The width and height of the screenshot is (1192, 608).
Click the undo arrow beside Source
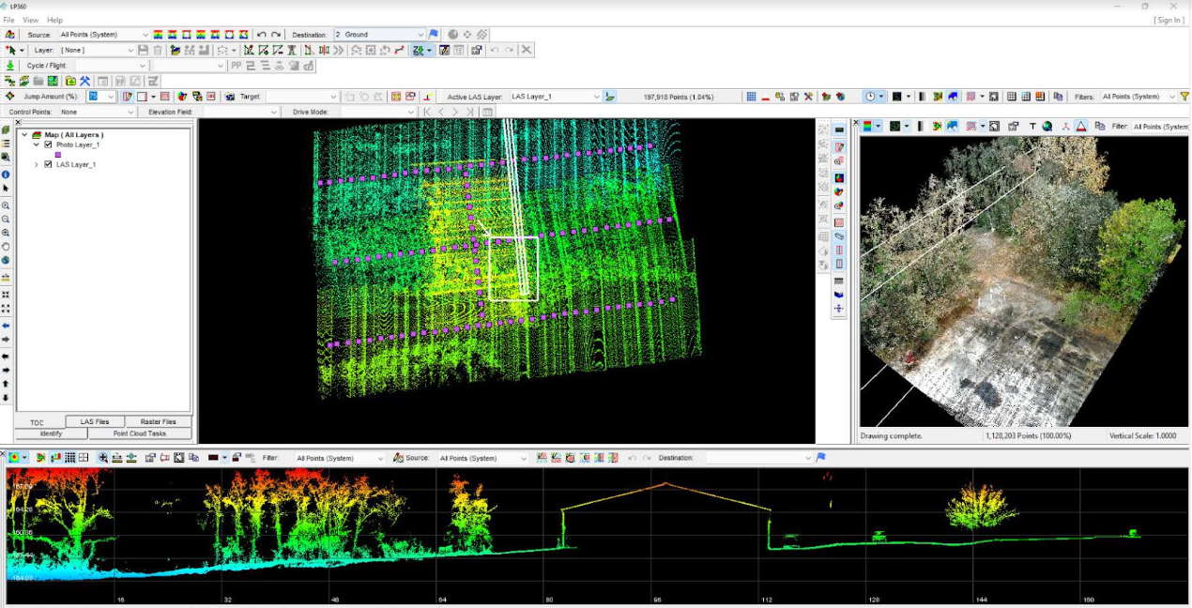click(262, 35)
